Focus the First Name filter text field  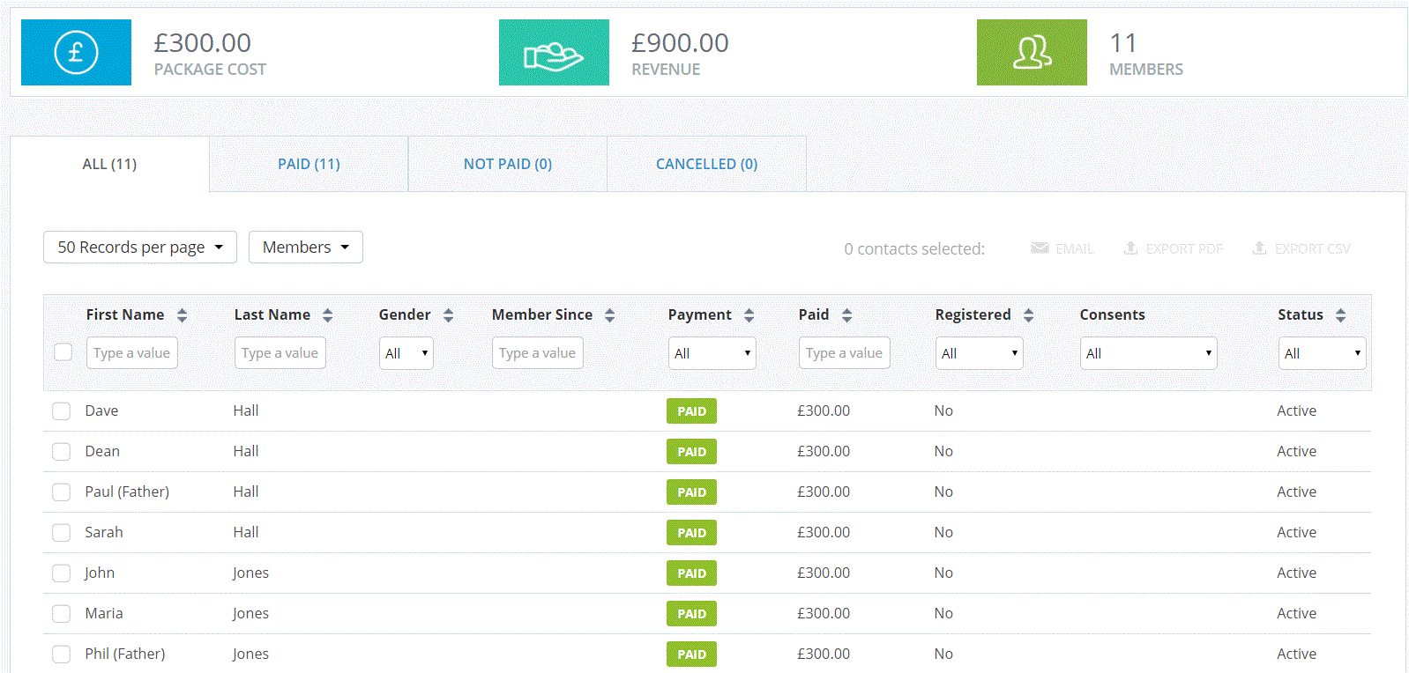click(x=132, y=353)
